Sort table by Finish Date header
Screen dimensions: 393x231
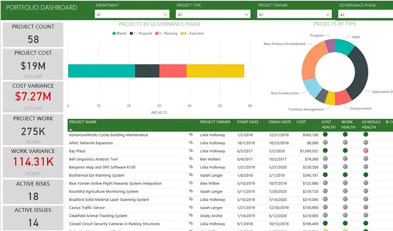coord(280,122)
